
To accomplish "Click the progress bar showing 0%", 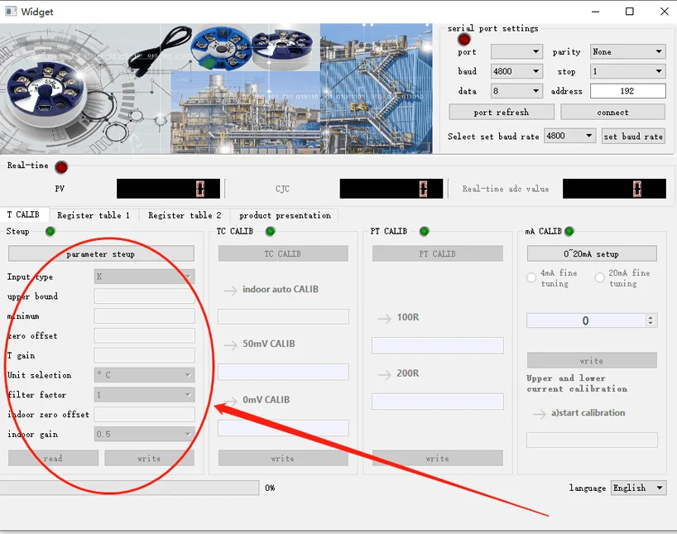I will coord(129,488).
